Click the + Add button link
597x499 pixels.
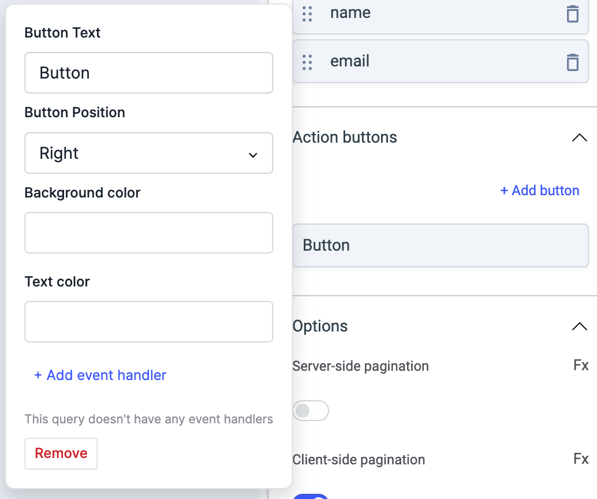click(539, 191)
